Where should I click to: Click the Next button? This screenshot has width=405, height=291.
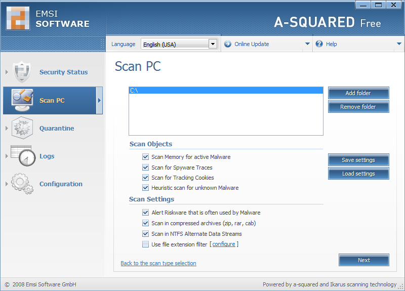point(364,260)
